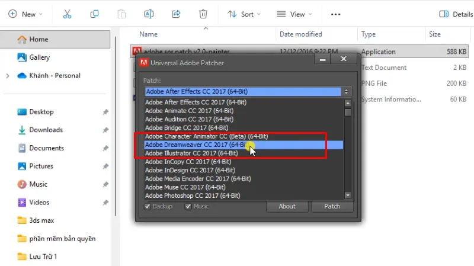The image size is (474, 266).
Task: Choose Adobe Character Animator CC (Beta)
Action: pyautogui.click(x=244, y=136)
